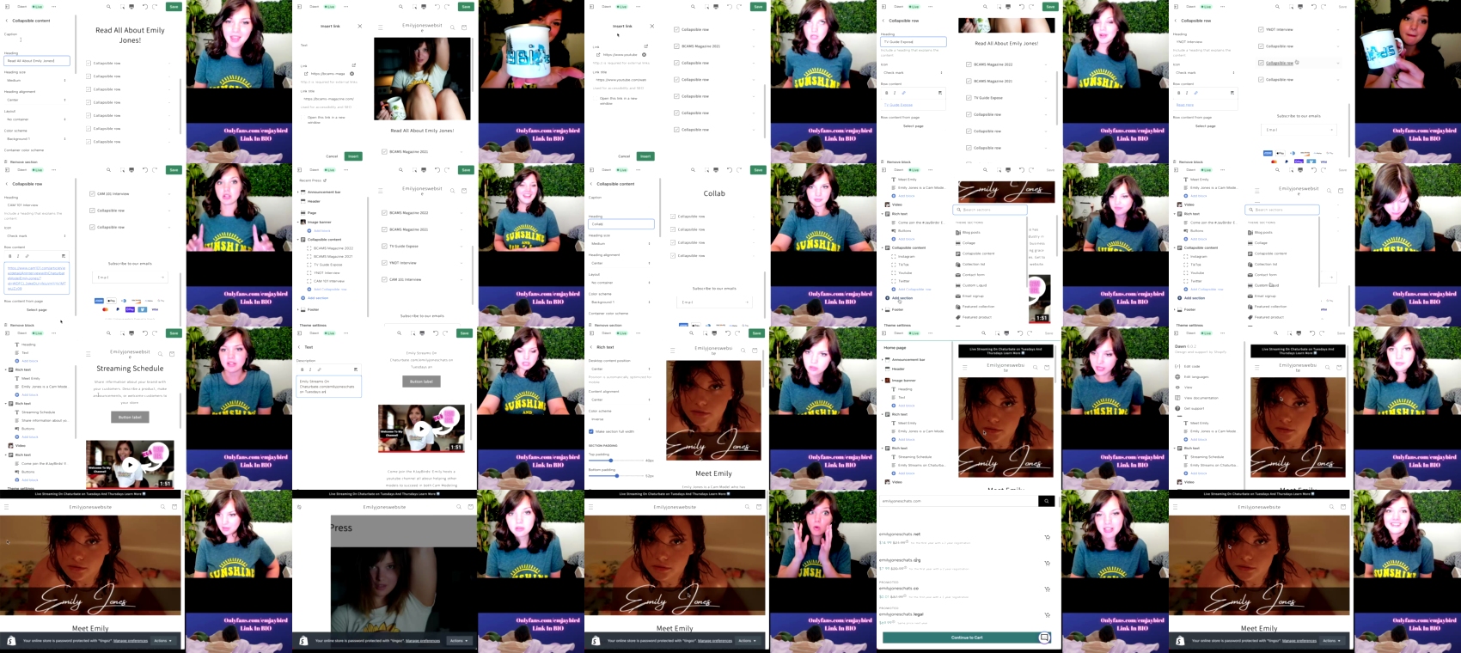Select Image banner section icon under Home page
Screen dimensions: 1461x653
coord(888,381)
